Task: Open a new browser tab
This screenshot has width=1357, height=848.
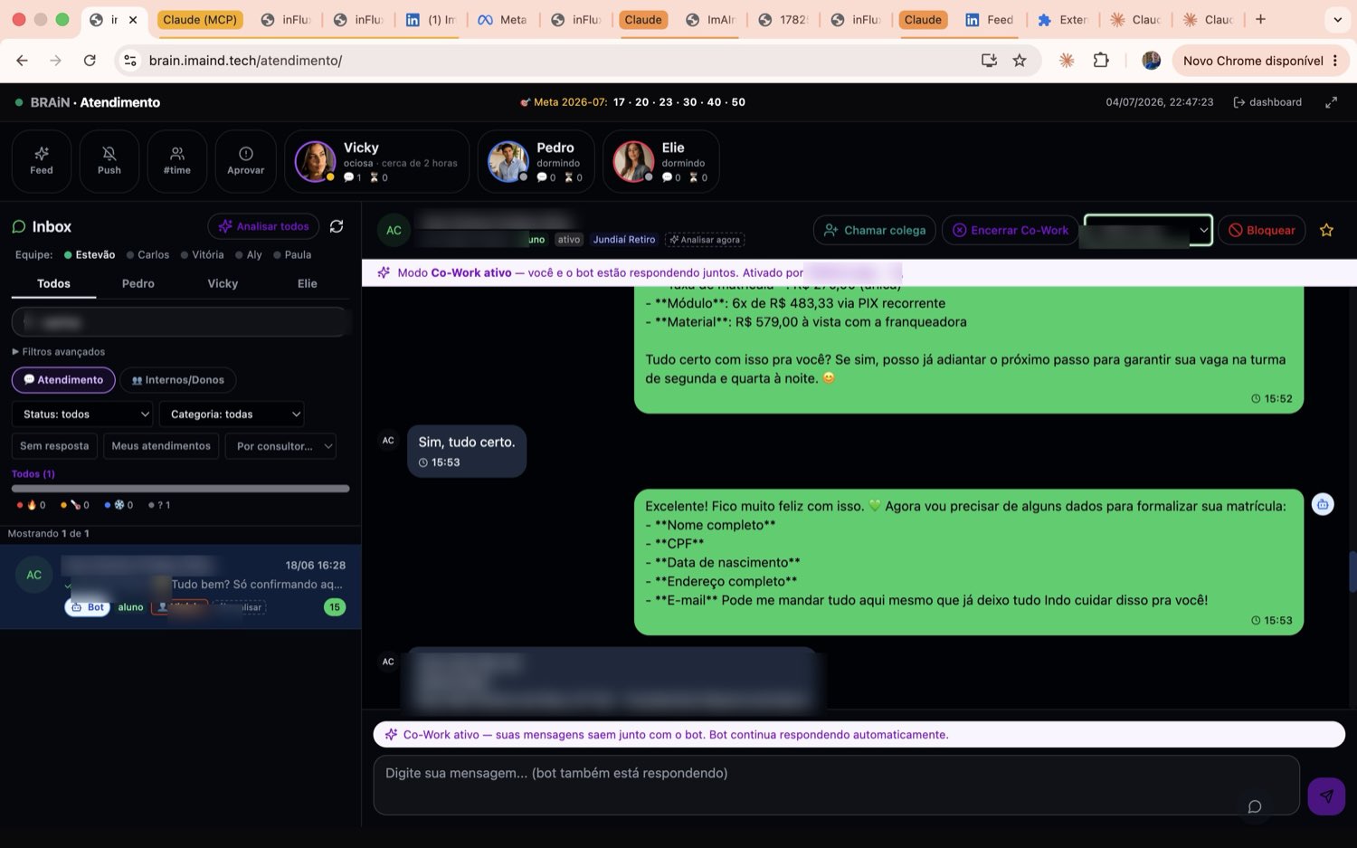Action: coord(1260,19)
